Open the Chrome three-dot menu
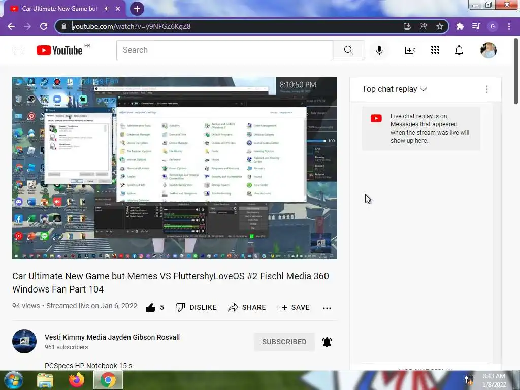The height and width of the screenshot is (390, 520). pos(509,26)
